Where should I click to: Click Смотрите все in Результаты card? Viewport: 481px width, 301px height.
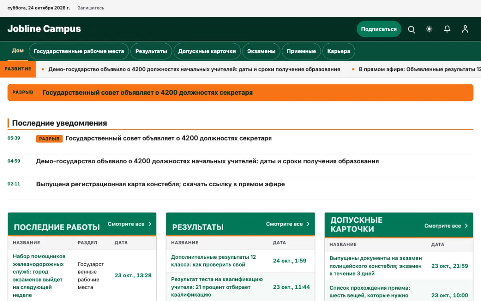[x=284, y=224]
